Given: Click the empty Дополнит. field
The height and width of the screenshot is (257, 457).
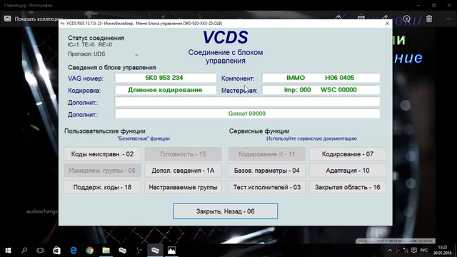Looking at the screenshot, I should [247, 102].
